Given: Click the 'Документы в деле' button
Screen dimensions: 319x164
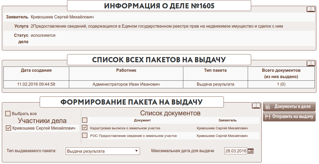Looking at the screenshot, I should (x=289, y=107).
